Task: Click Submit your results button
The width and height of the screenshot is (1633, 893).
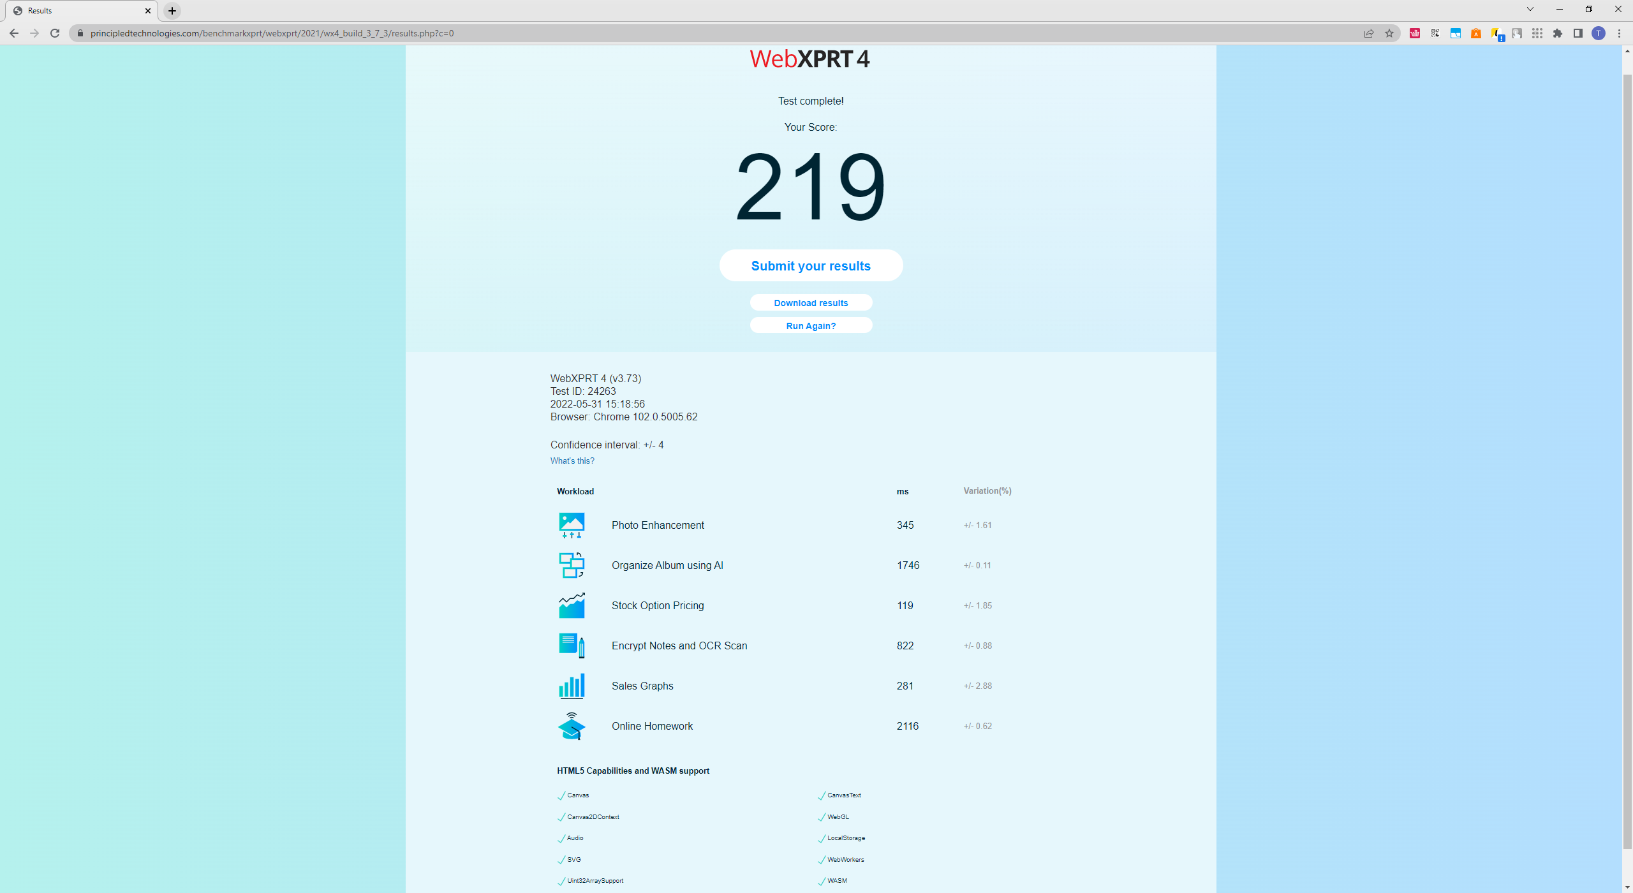Action: (x=811, y=265)
